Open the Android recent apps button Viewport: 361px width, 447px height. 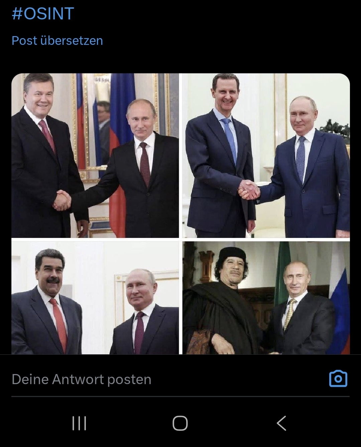pyautogui.click(x=79, y=423)
